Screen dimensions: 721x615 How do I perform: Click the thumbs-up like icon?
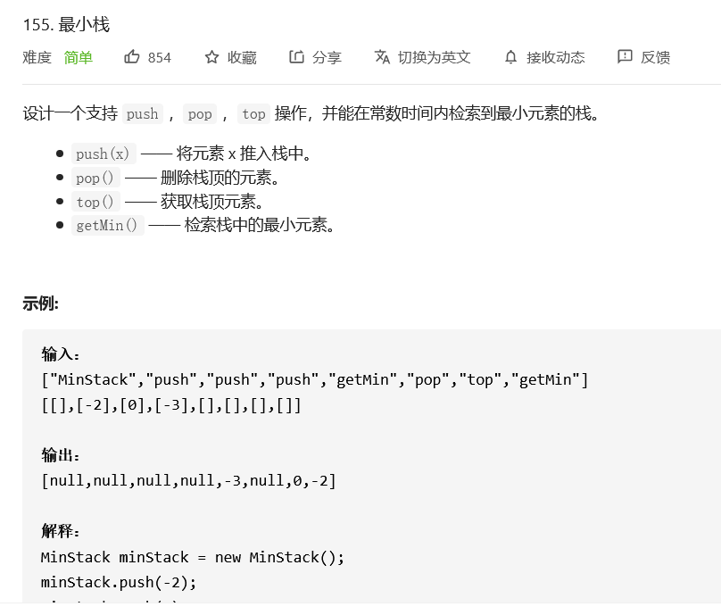[132, 57]
